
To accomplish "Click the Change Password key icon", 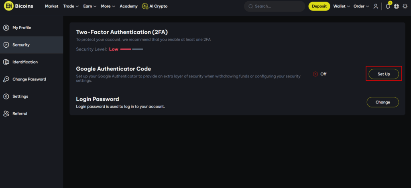I will coord(6,79).
